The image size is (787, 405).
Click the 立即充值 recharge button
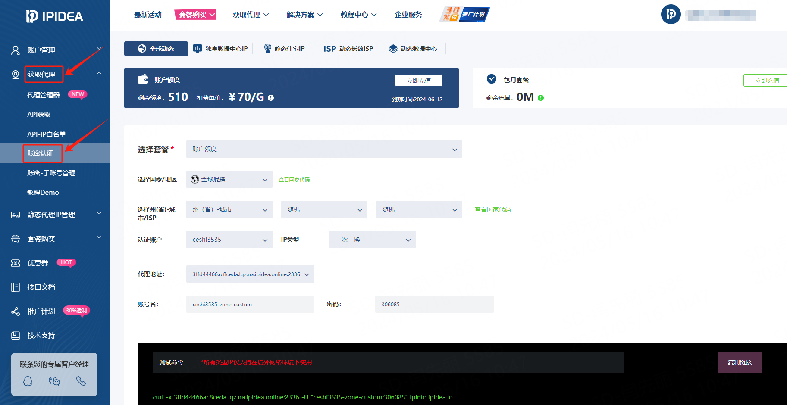[418, 80]
